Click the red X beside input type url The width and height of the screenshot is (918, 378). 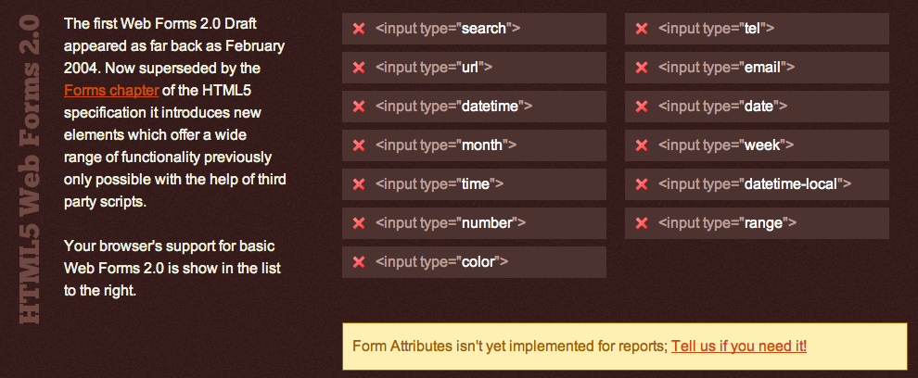coord(359,68)
